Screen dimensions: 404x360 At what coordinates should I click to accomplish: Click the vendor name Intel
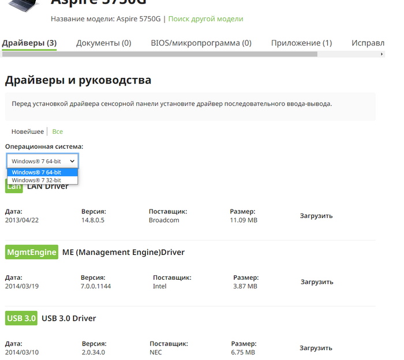[x=160, y=286]
